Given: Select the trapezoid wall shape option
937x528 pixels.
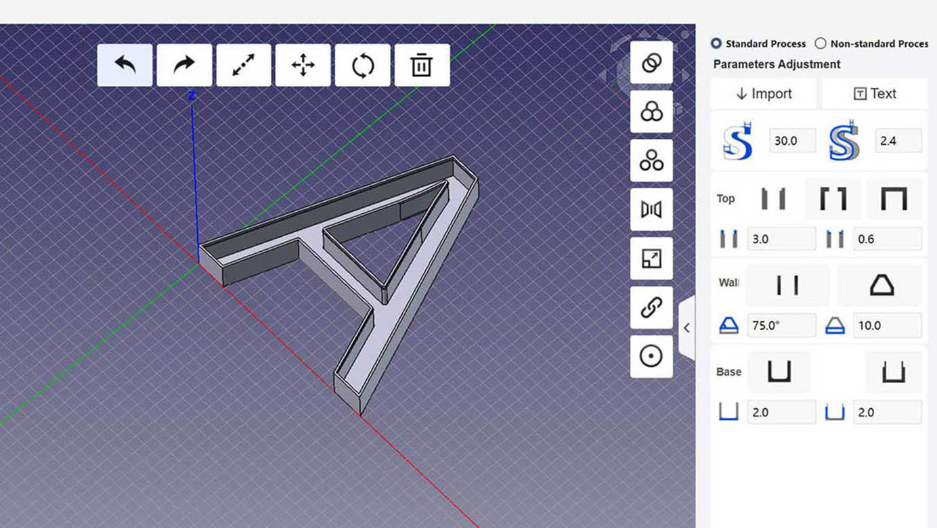Looking at the screenshot, I should click(881, 286).
